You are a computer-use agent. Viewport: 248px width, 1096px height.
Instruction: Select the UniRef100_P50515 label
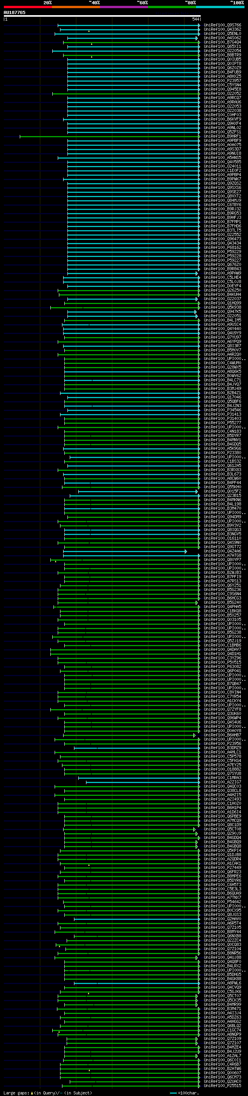click(222, 662)
